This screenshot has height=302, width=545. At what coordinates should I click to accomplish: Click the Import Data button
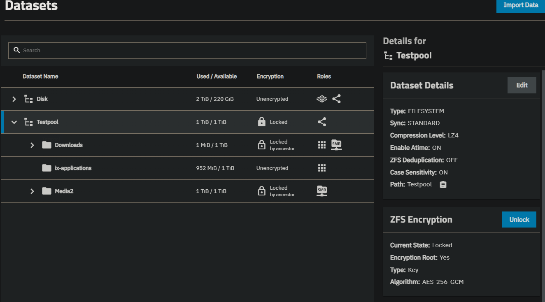point(521,6)
